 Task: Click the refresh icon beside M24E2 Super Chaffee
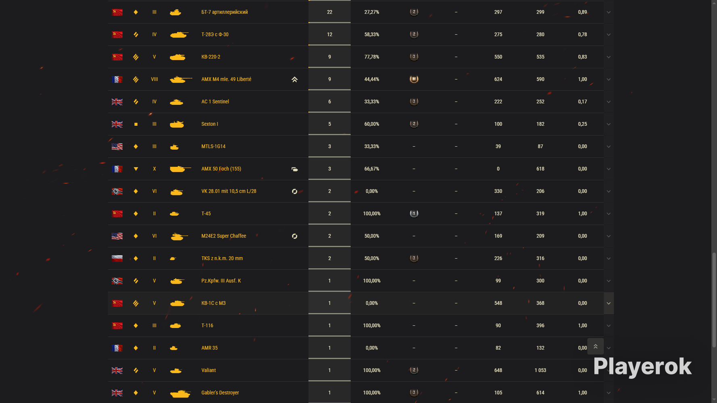[x=294, y=236]
